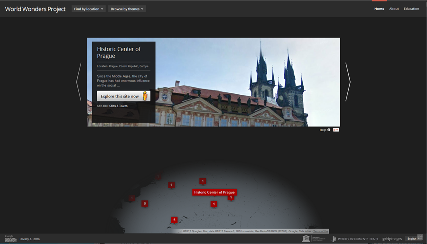Open the Find by location dropdown
This screenshot has height=244, width=427.
89,9
